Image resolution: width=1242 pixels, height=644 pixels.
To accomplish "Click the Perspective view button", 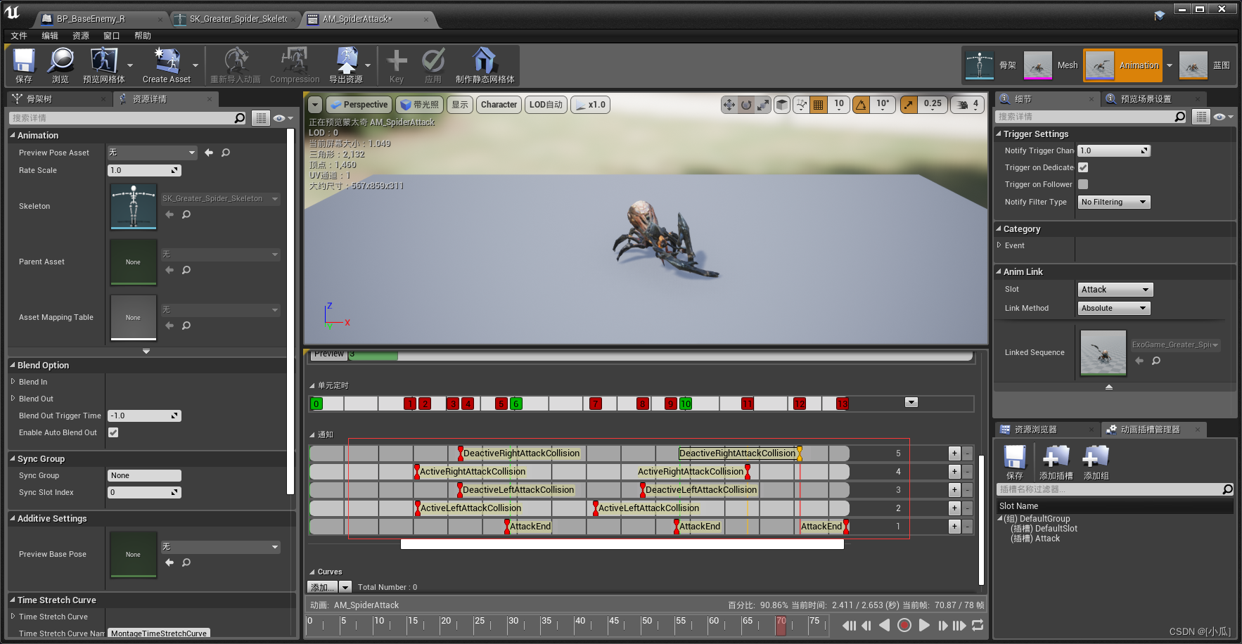I will (x=358, y=105).
